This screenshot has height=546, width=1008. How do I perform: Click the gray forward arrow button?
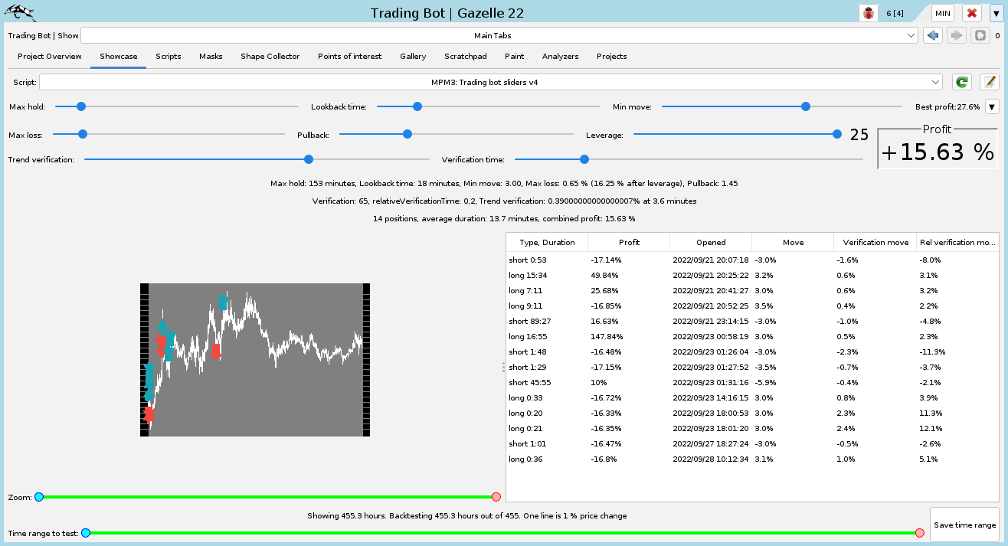956,35
